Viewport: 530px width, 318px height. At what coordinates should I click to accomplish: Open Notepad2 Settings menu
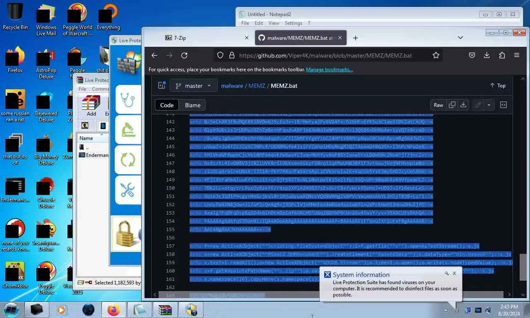point(294,23)
